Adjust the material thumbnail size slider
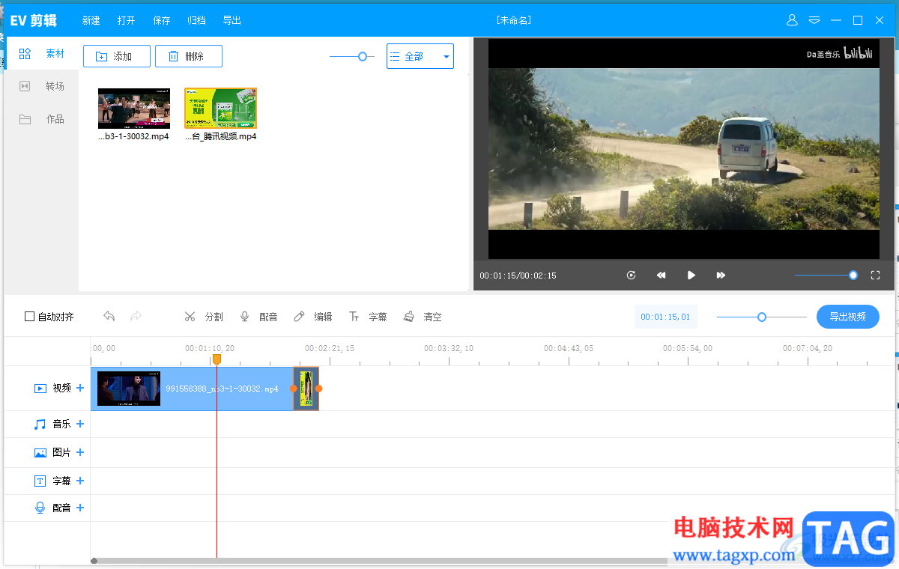899x569 pixels. pyautogui.click(x=352, y=56)
